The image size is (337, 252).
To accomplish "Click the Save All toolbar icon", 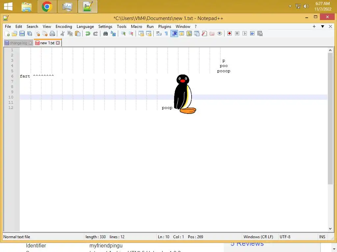I will [30, 33].
